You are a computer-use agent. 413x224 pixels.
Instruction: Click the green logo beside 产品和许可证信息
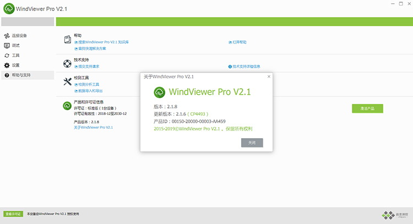[x=67, y=106]
